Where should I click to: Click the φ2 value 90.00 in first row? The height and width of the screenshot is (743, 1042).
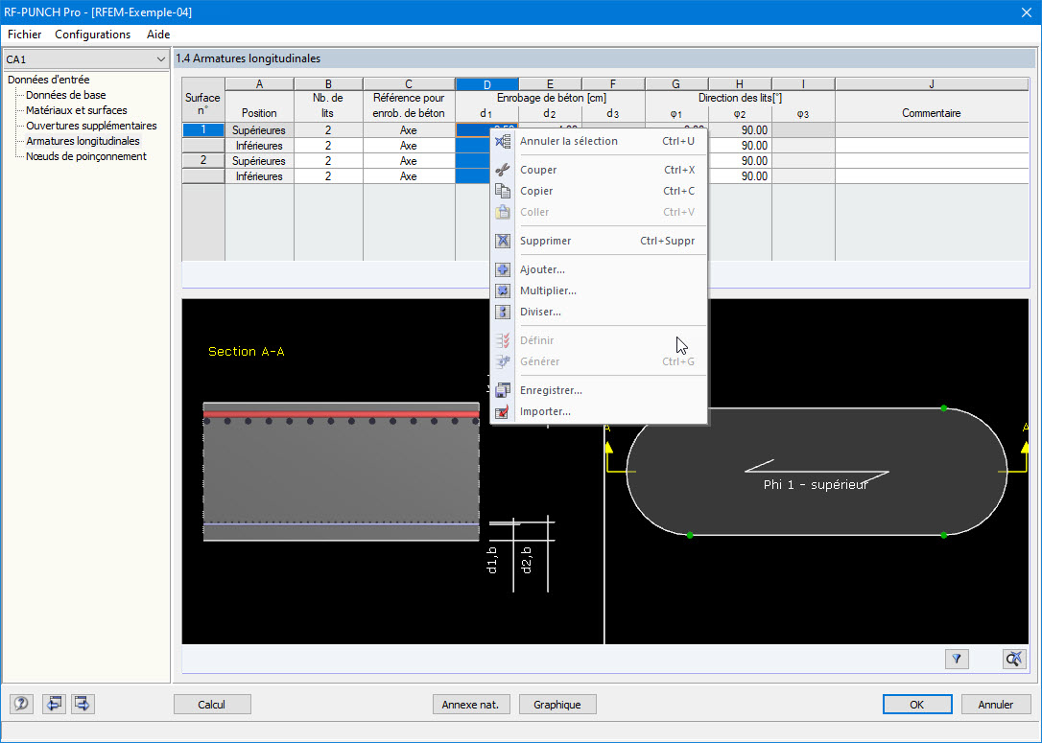[x=740, y=130]
